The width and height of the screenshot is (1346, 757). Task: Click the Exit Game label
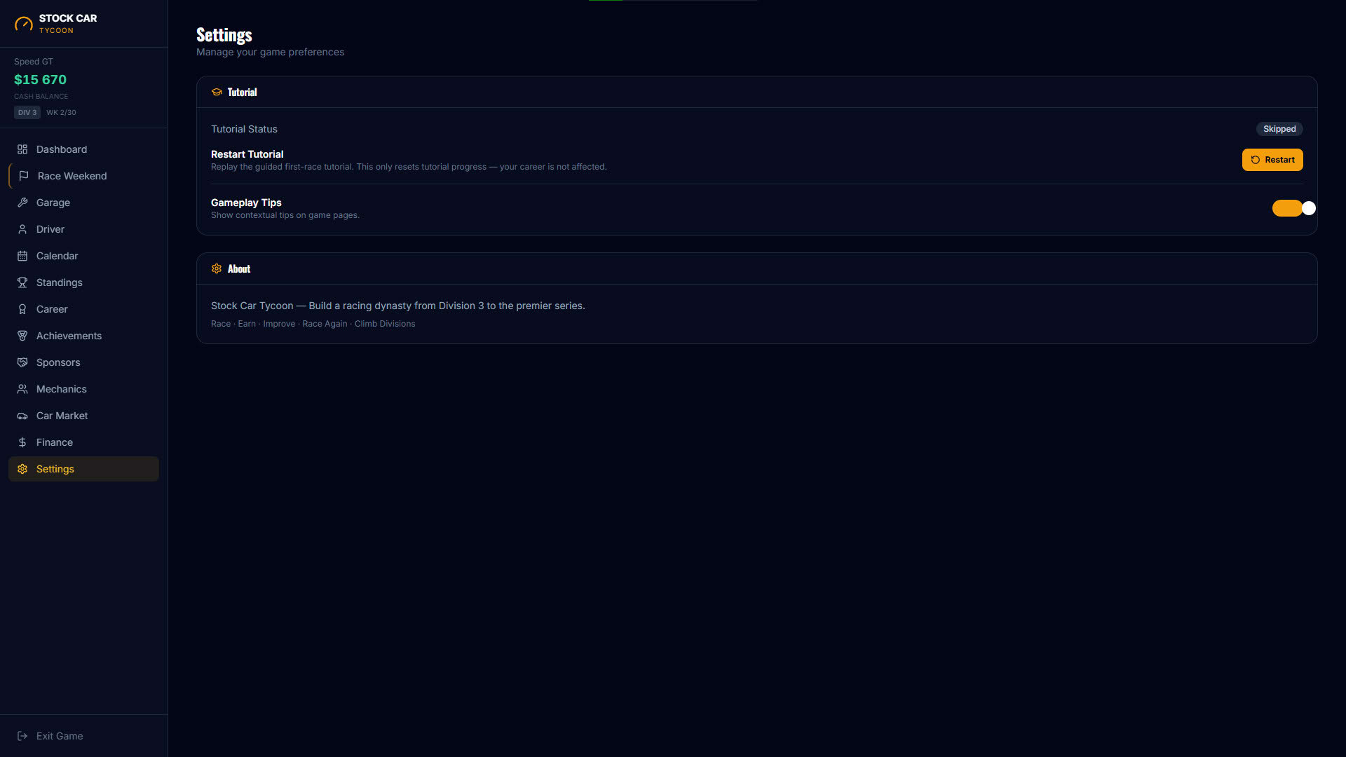(60, 736)
